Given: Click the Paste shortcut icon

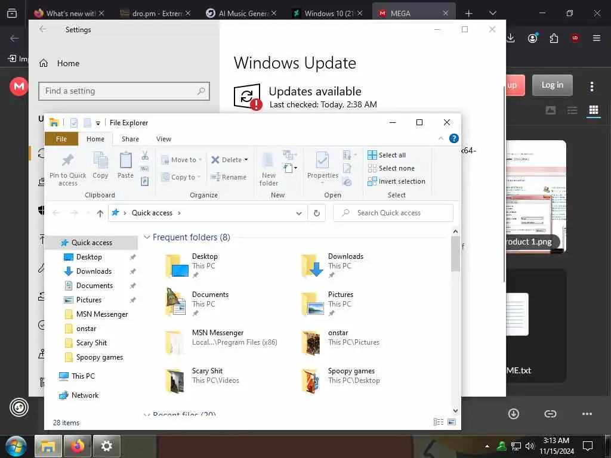Looking at the screenshot, I should pyautogui.click(x=145, y=181).
